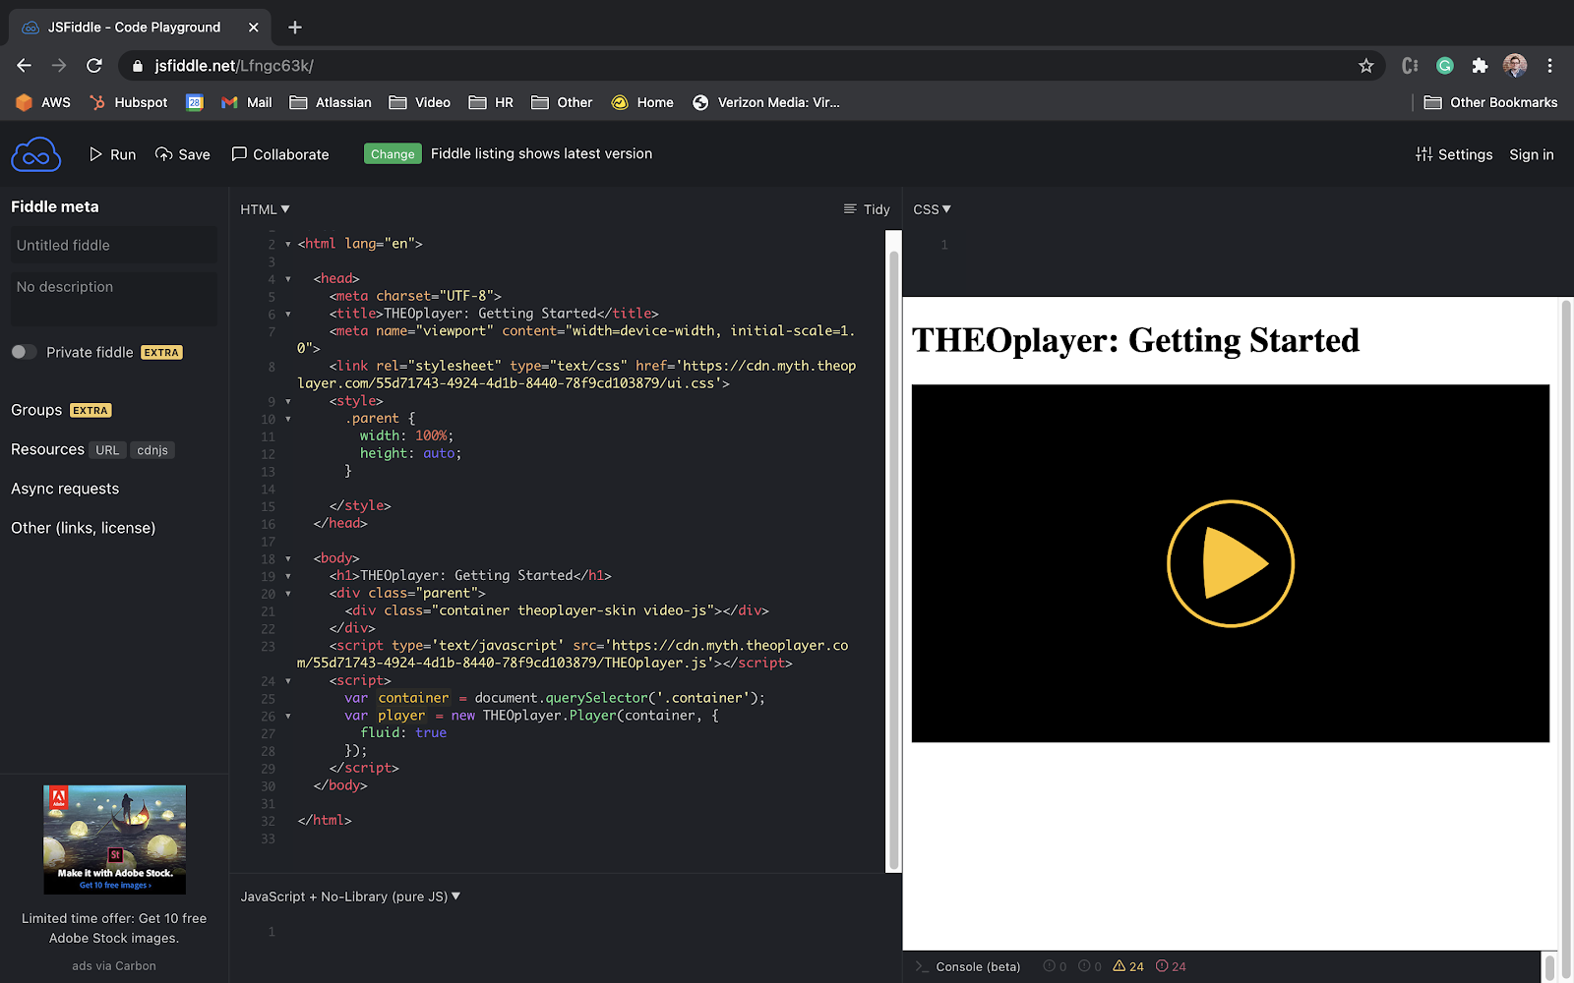Click the JSFiddle cloud logo
The height and width of the screenshot is (983, 1574).
click(x=35, y=153)
